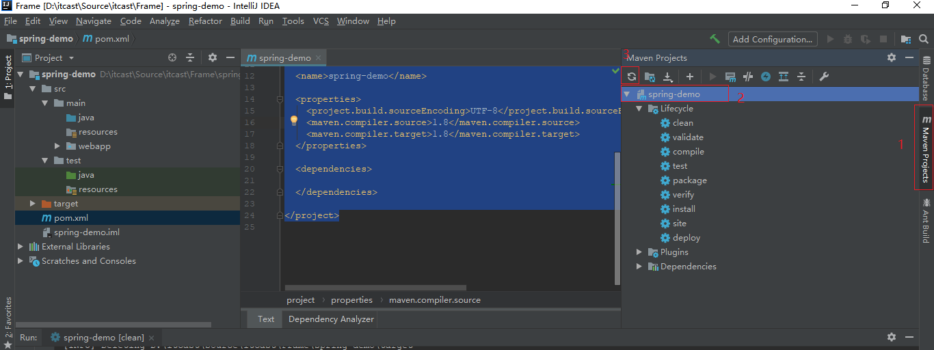Click the Search Everywhere magnifier icon

click(x=924, y=39)
